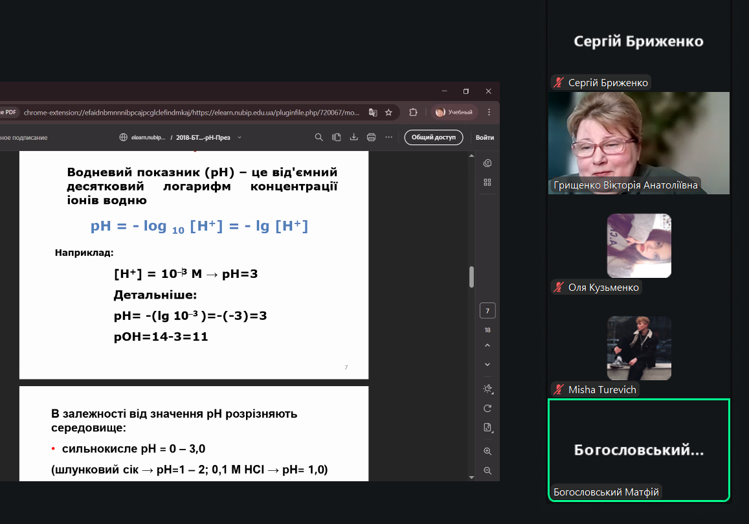Click the scrollbar down arrow at bottom
This screenshot has width=749, height=524.
[471, 477]
